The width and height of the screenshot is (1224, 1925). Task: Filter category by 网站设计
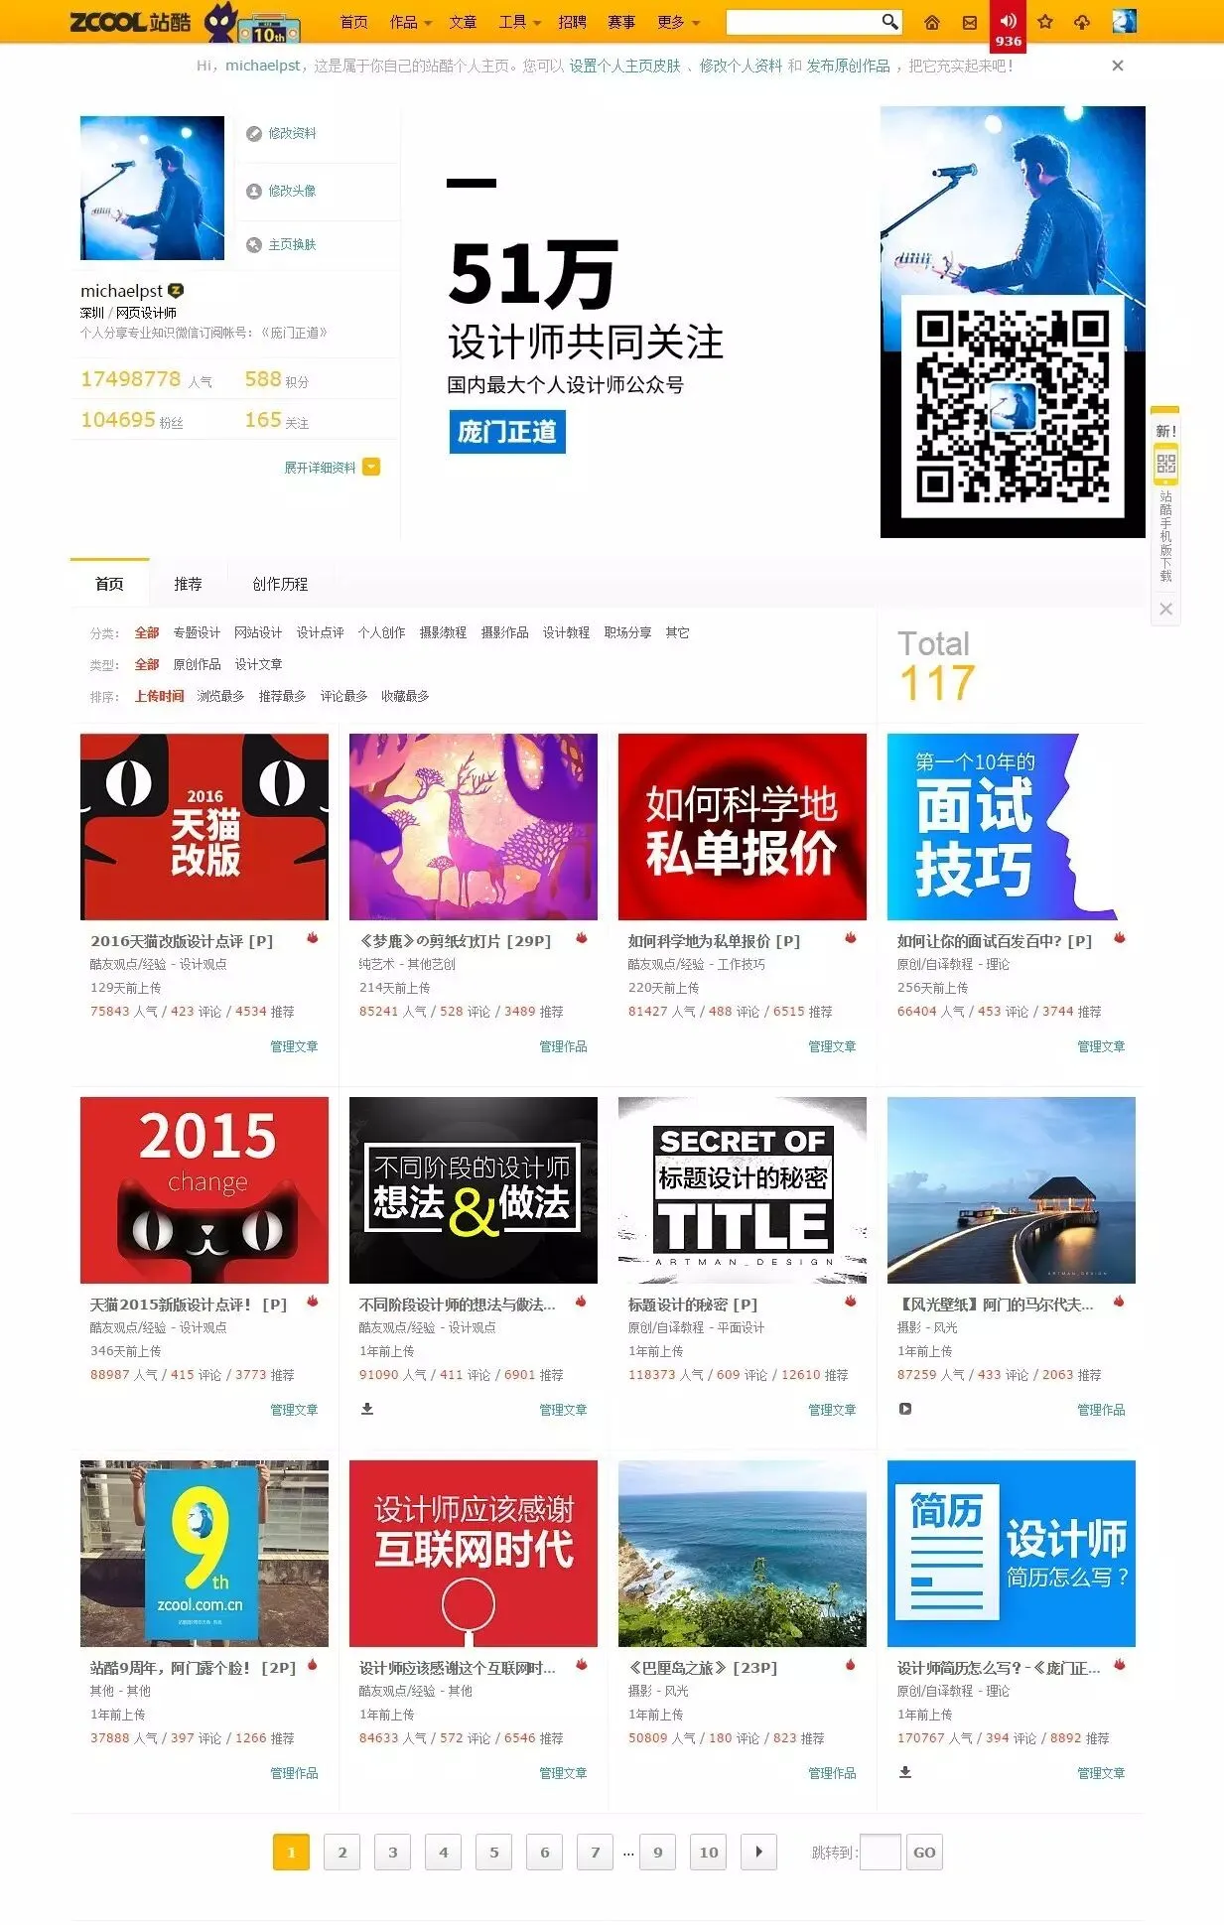258,632
